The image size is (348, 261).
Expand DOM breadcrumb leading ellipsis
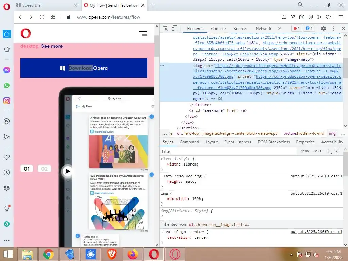[x=164, y=133]
